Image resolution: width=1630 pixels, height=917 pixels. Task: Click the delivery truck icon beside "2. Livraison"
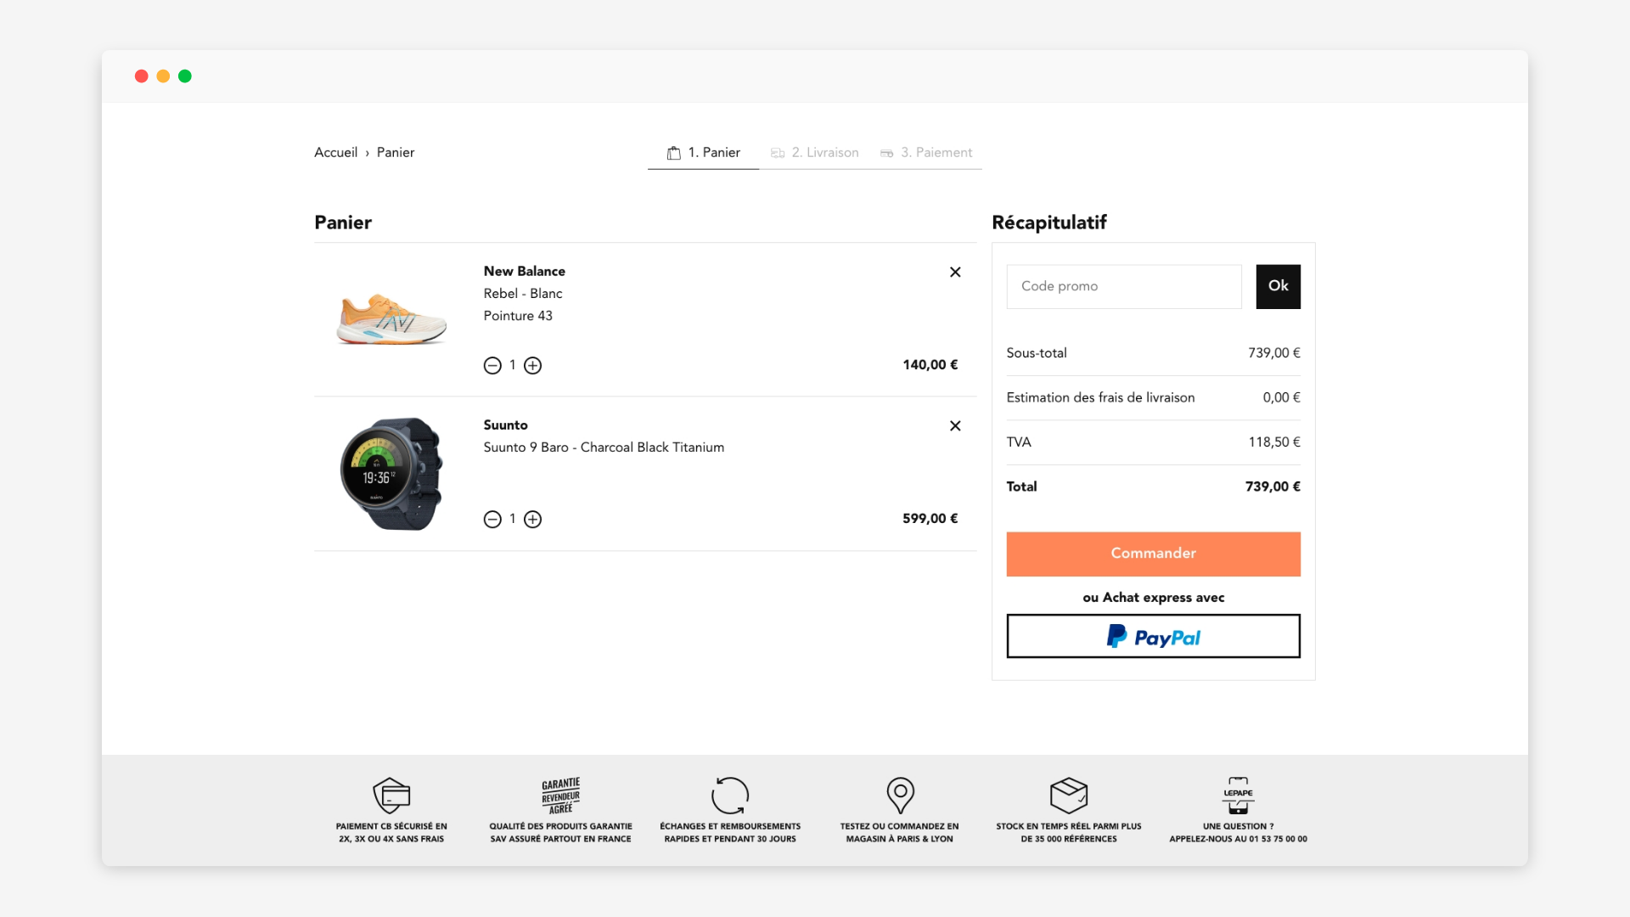click(x=778, y=153)
